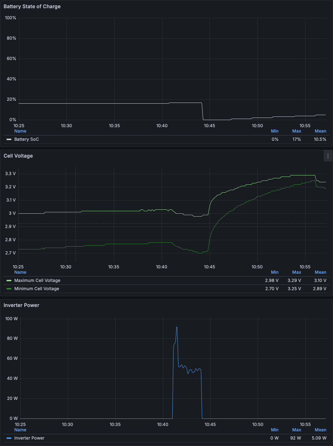Sort Inverter Power legend by Mean column
This screenshot has height=446, width=333.
pyautogui.click(x=320, y=430)
